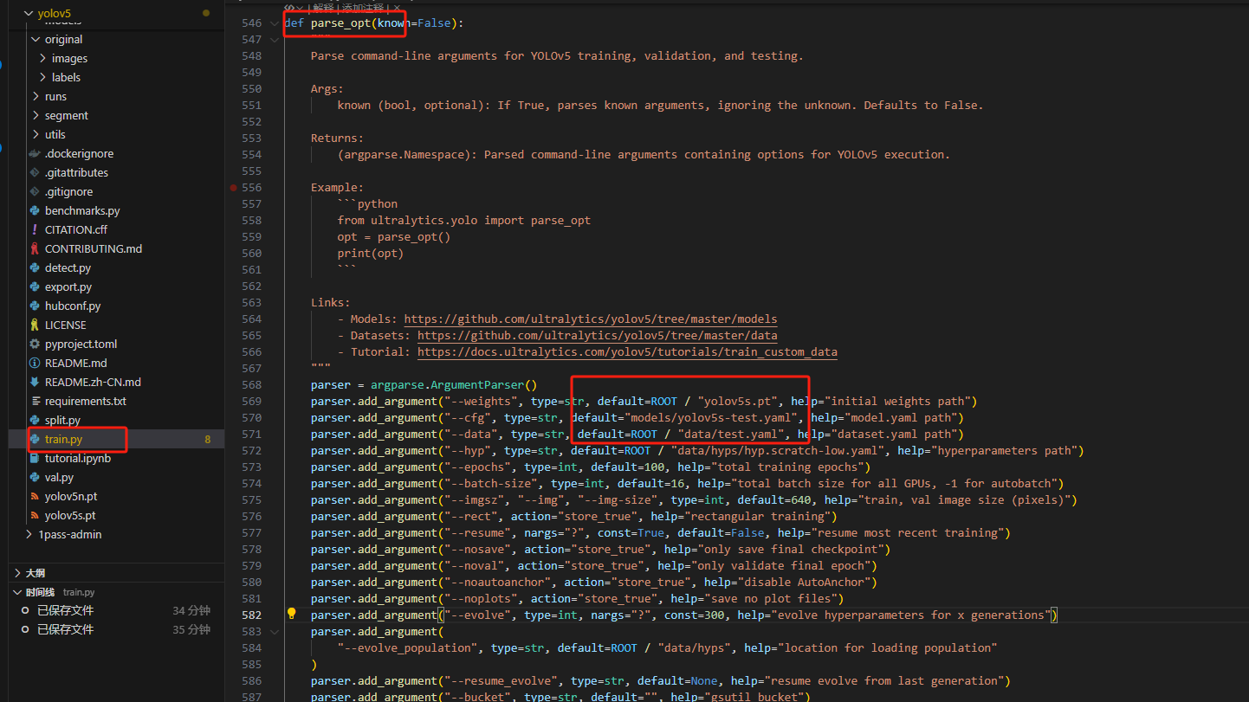1249x702 pixels.
Task: Click the git icon beside .gitattributes
Action: point(35,172)
